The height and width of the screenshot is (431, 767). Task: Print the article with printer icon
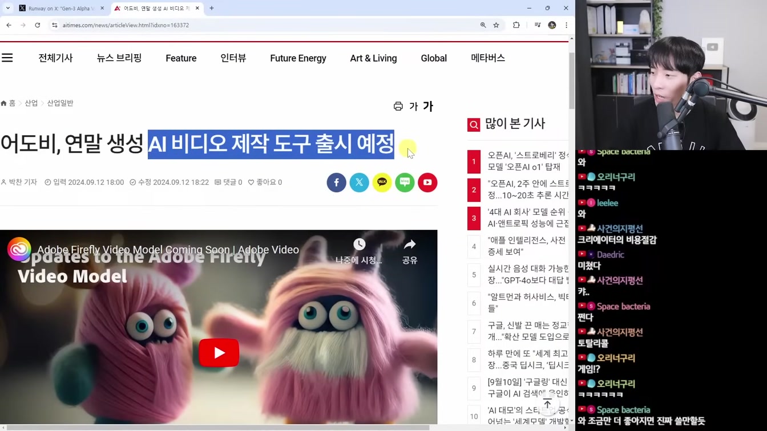point(398,106)
